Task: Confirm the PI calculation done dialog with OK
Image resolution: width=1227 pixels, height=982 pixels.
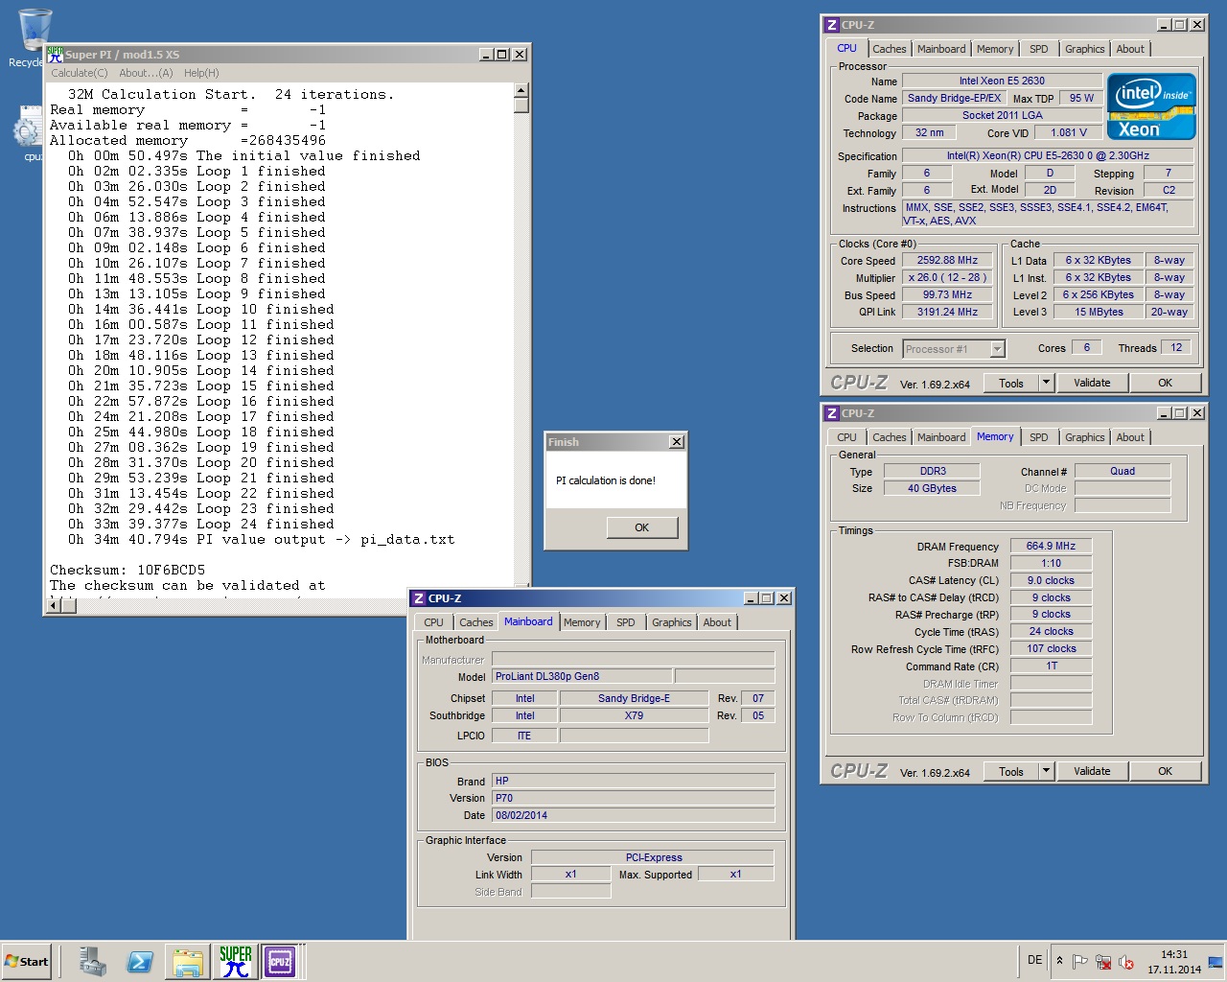Action: click(x=641, y=527)
